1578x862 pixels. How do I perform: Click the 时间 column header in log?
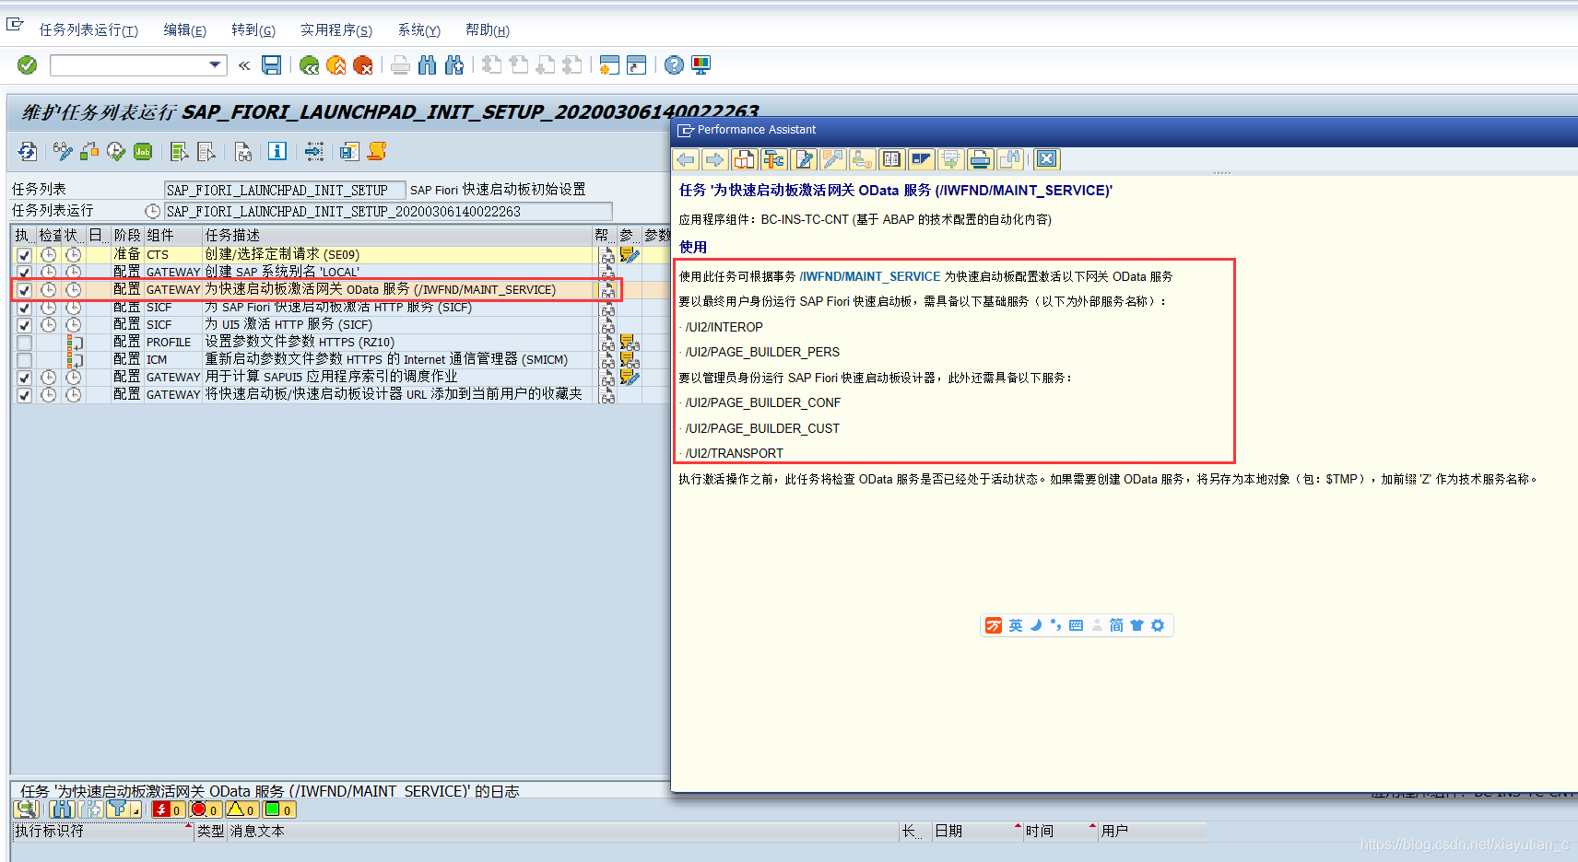click(1060, 831)
